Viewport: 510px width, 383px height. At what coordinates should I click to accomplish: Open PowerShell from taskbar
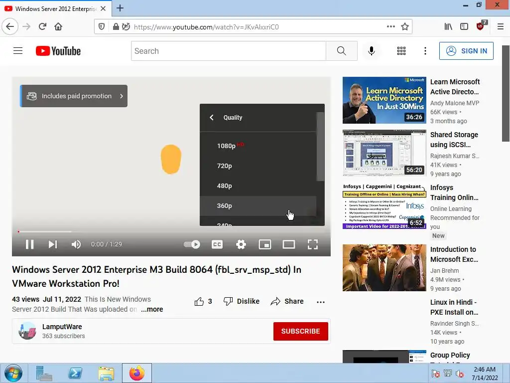point(75,373)
